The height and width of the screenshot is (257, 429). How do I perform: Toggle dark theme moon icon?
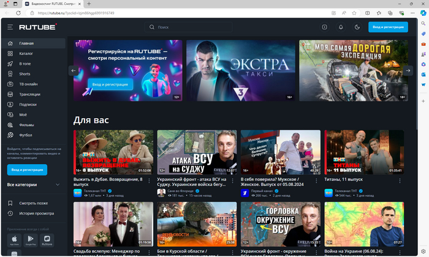pyautogui.click(x=357, y=27)
